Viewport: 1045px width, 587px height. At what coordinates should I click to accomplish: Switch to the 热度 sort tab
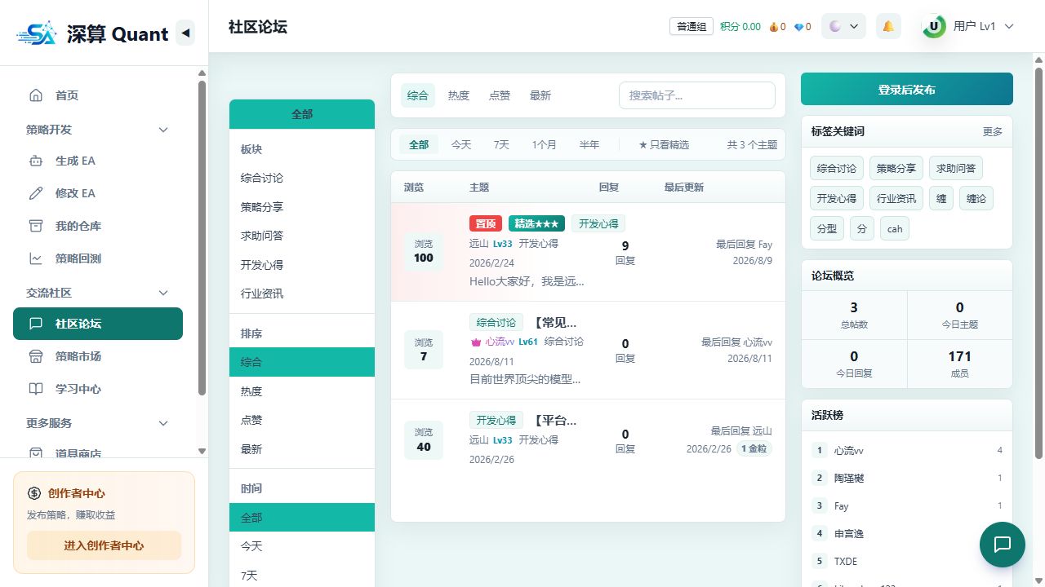459,95
